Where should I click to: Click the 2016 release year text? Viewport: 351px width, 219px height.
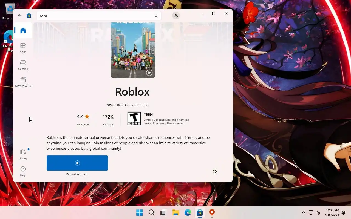(x=110, y=105)
